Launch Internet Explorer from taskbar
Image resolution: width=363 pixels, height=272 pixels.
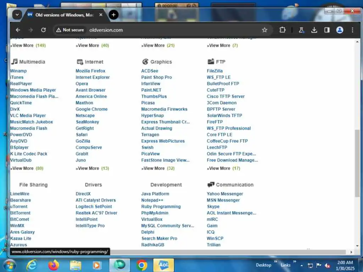[32, 265]
